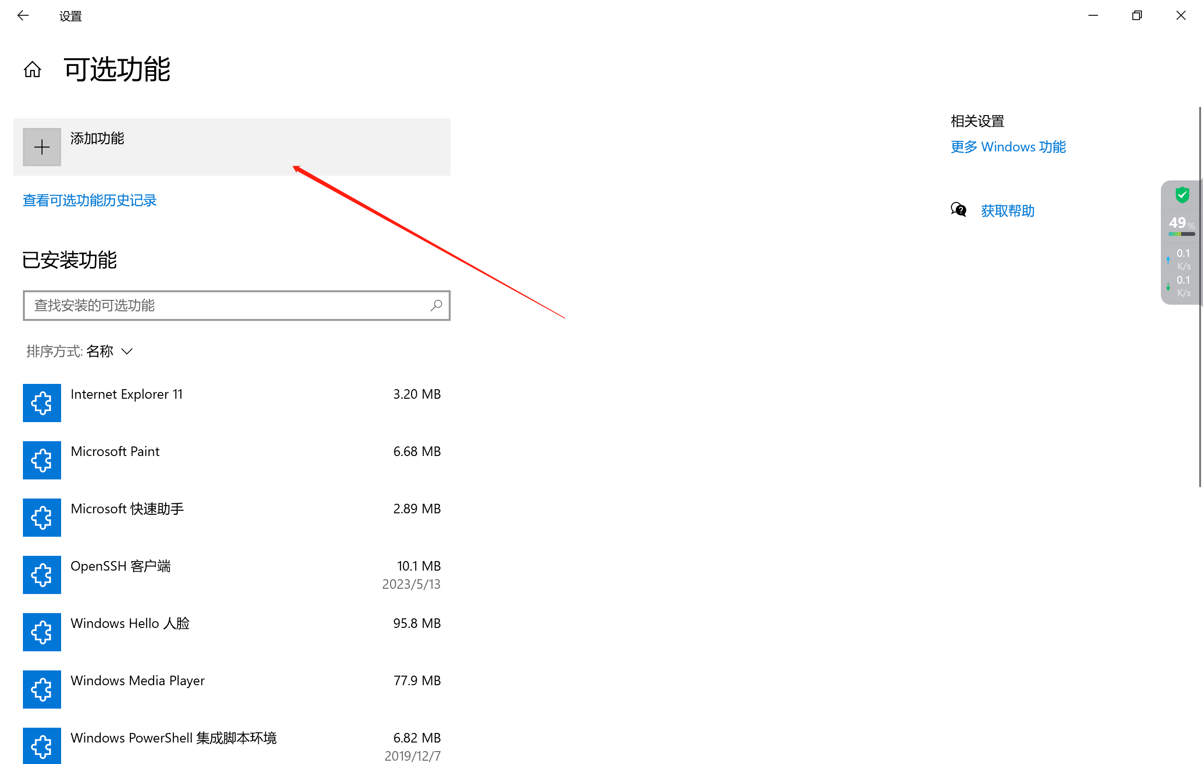Click the green shield icon in floating widget
This screenshot has width=1203, height=764.
[x=1182, y=195]
